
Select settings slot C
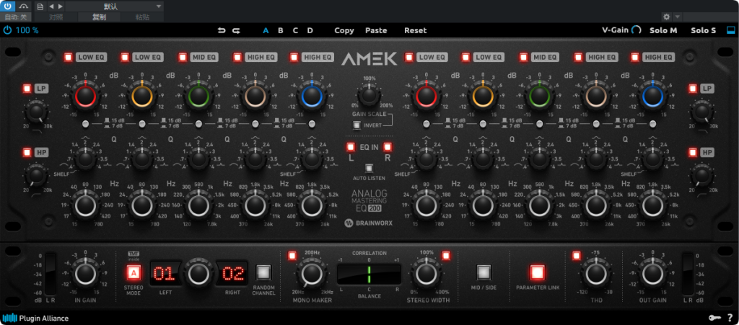click(x=295, y=30)
